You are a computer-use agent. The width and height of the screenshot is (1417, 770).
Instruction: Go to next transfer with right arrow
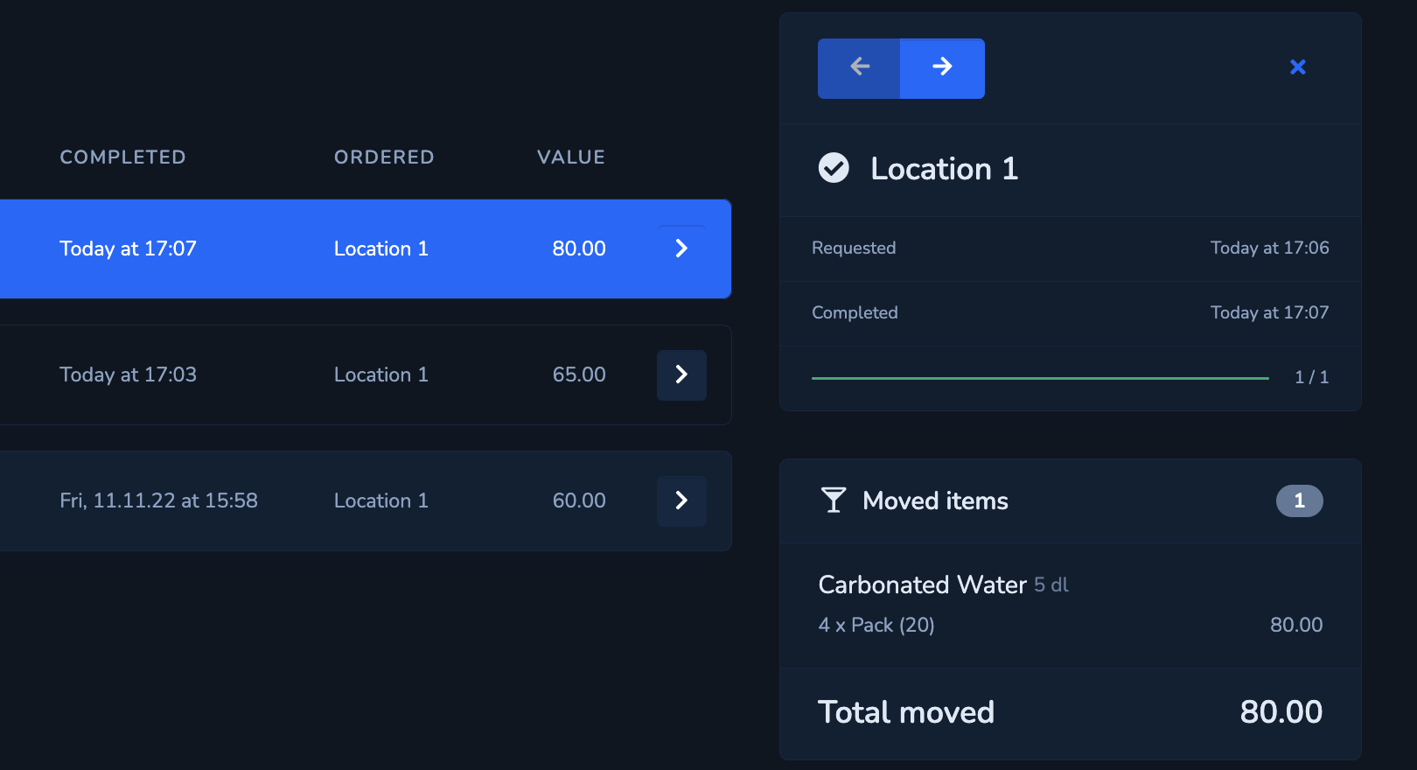[942, 68]
